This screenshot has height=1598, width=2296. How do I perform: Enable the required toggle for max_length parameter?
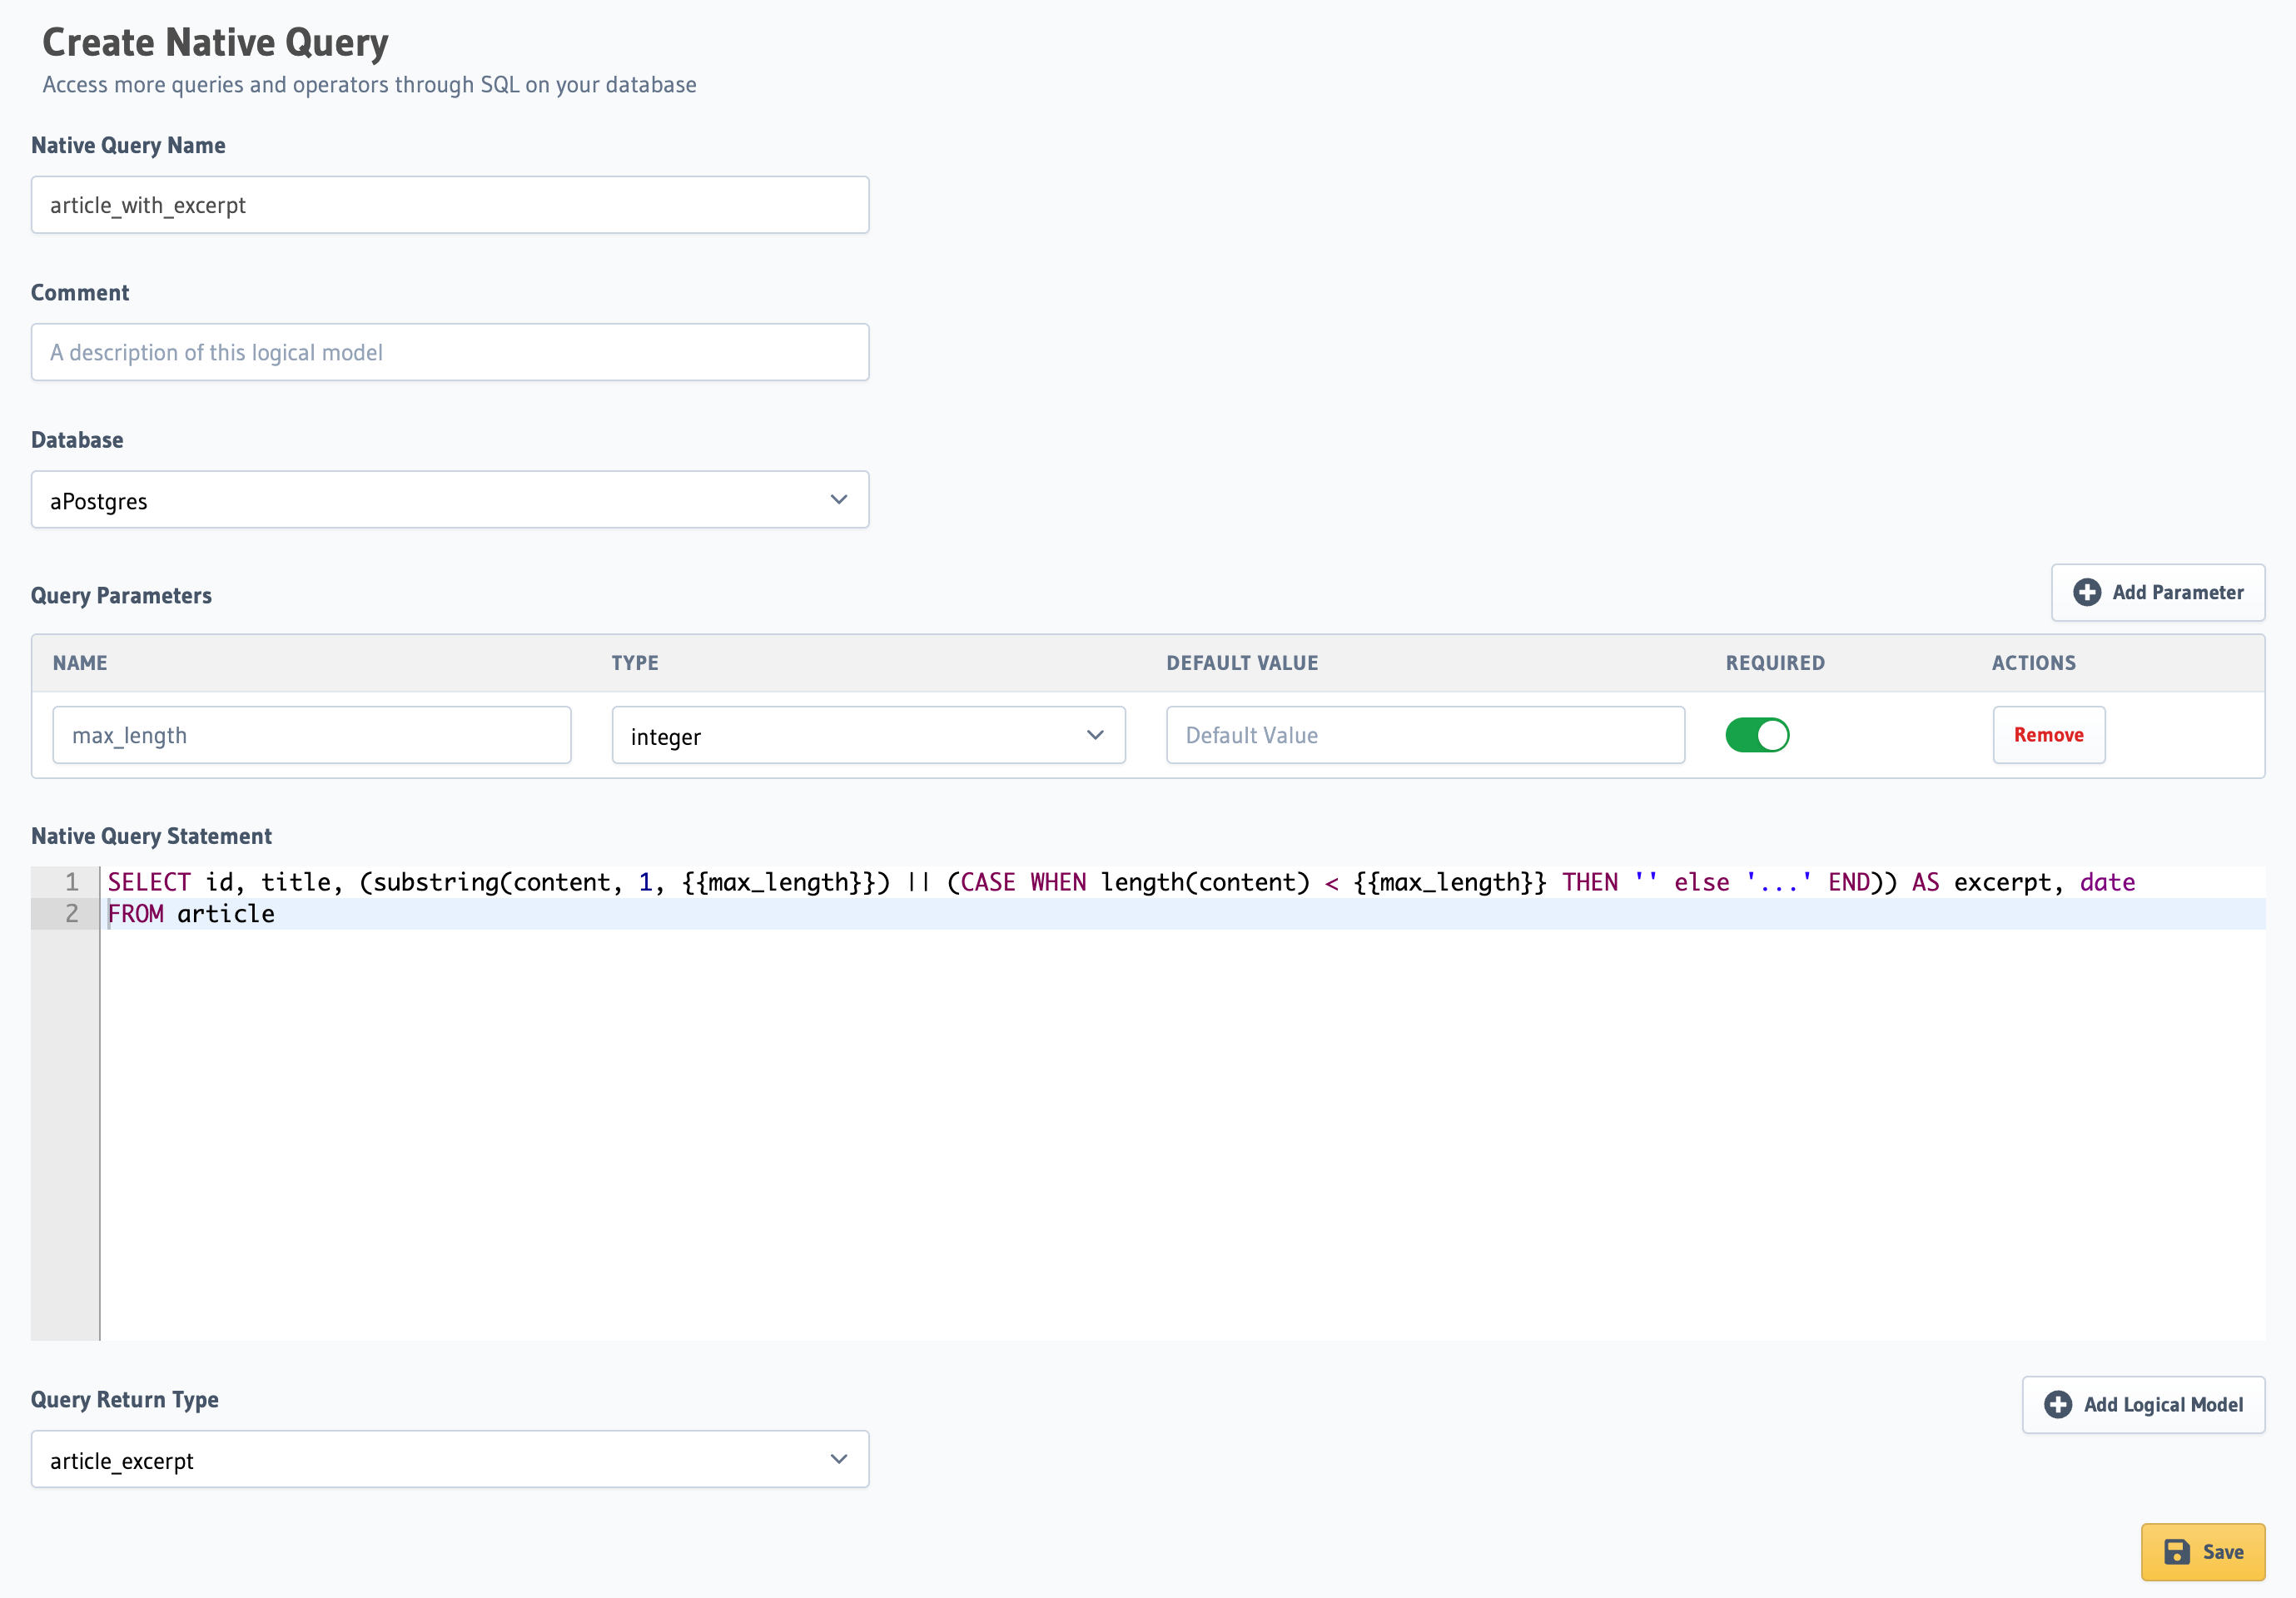1752,734
